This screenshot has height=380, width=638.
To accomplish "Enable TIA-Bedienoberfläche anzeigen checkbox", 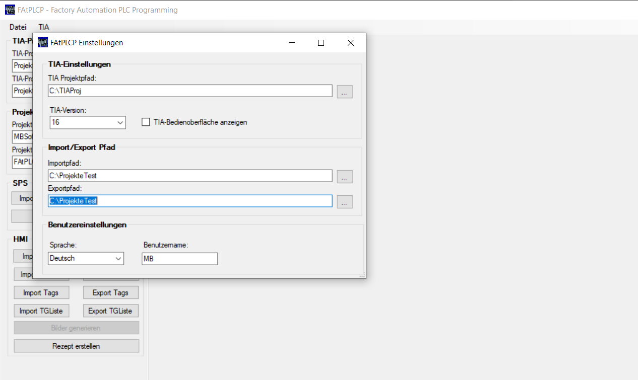I will click(x=146, y=122).
